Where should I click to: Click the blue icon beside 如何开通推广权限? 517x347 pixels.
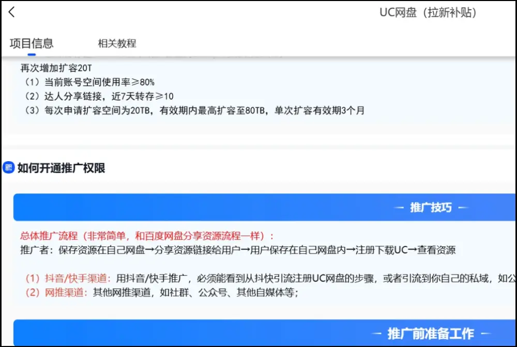click(x=9, y=168)
